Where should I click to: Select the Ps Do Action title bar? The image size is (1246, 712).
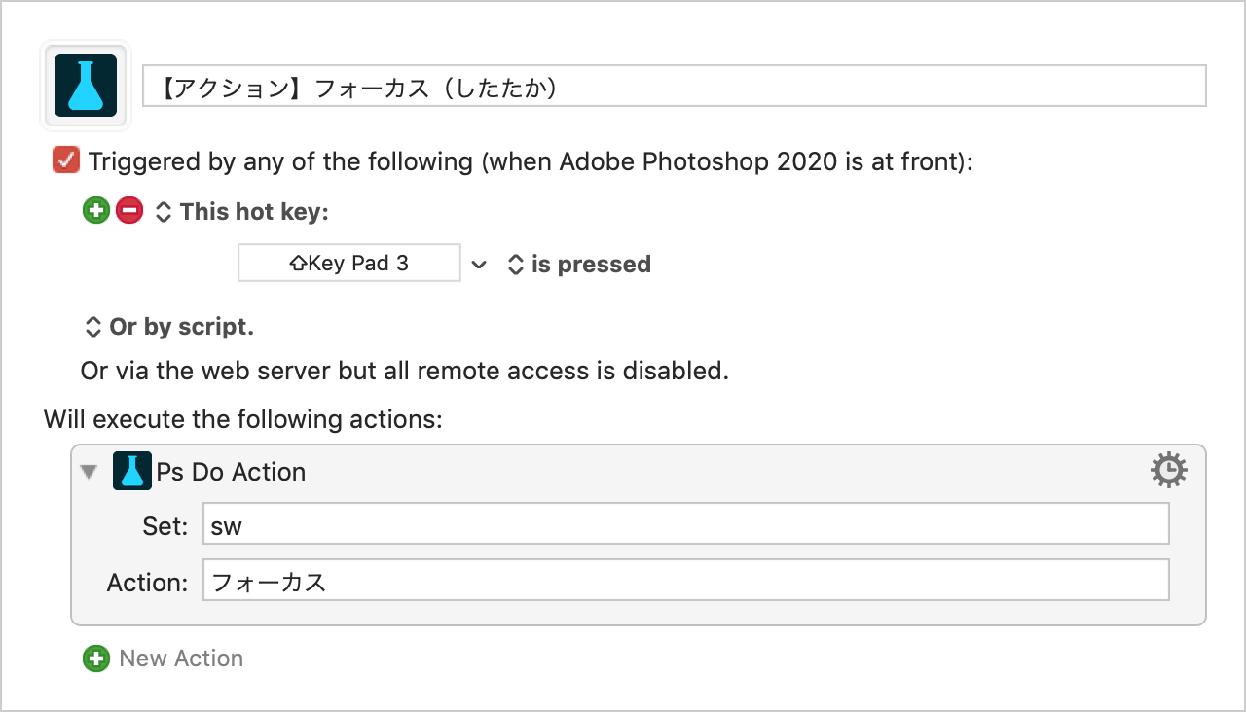tap(639, 471)
